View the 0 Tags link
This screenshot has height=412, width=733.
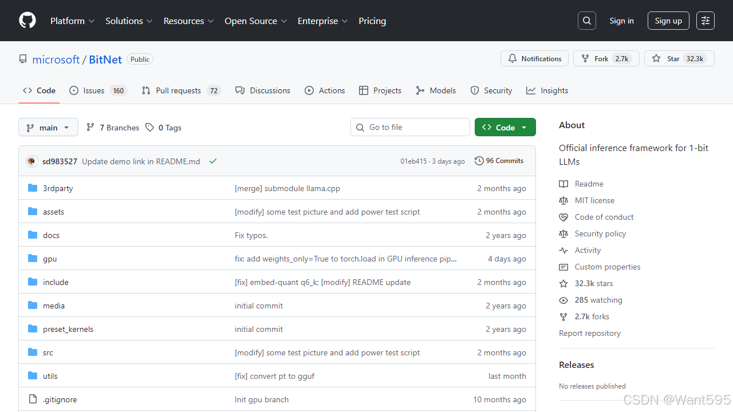164,128
